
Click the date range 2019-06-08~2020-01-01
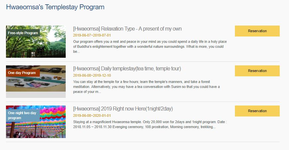click(92, 115)
